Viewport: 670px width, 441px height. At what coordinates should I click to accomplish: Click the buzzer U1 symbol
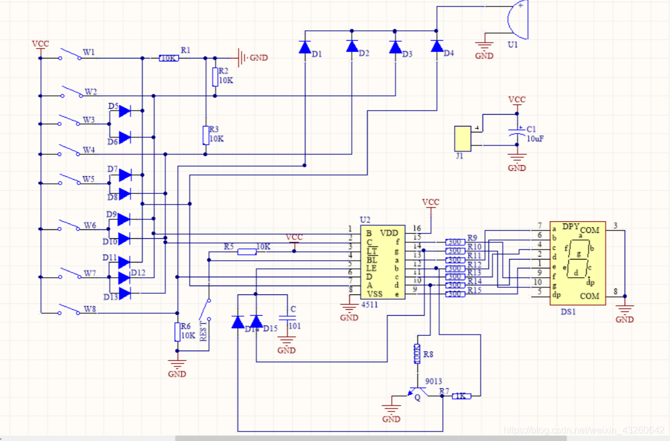(518, 20)
